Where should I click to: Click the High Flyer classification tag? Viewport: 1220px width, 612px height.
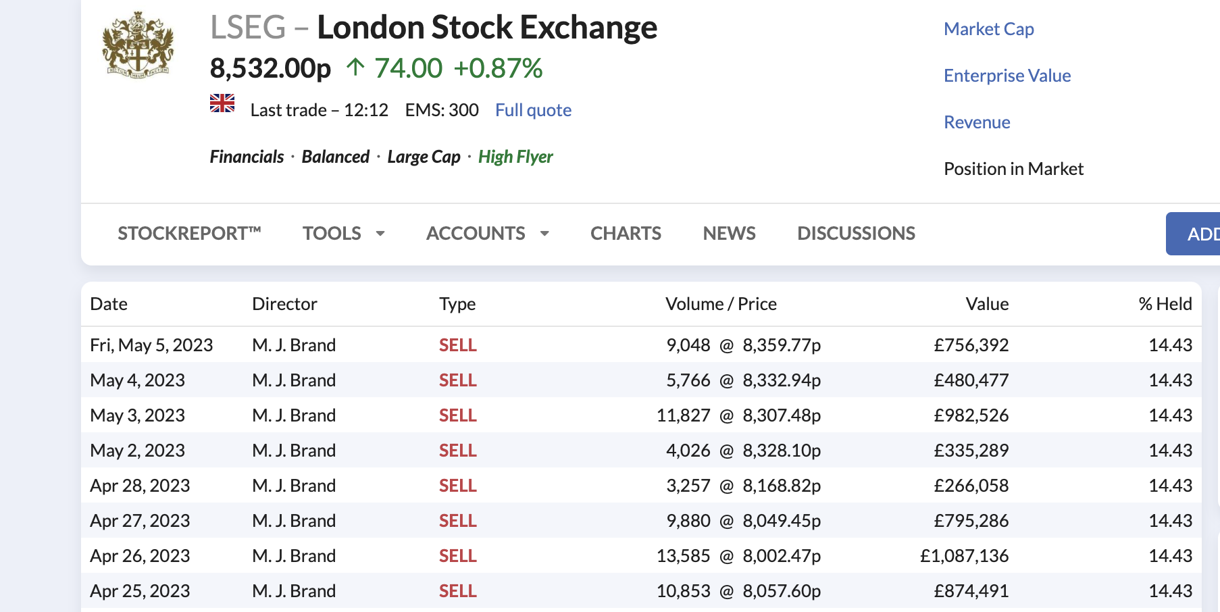click(515, 157)
